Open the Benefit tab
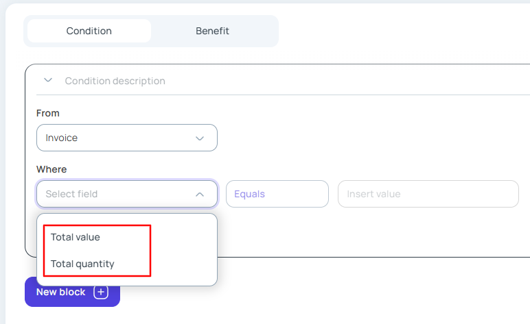 (212, 31)
